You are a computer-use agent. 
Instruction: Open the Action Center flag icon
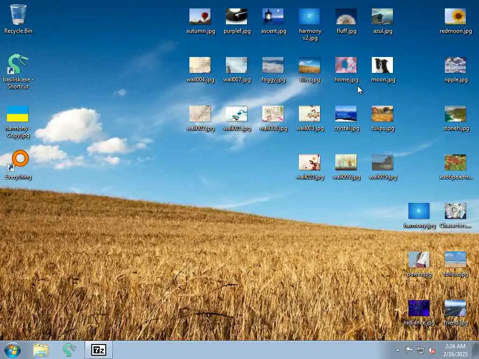(x=409, y=350)
